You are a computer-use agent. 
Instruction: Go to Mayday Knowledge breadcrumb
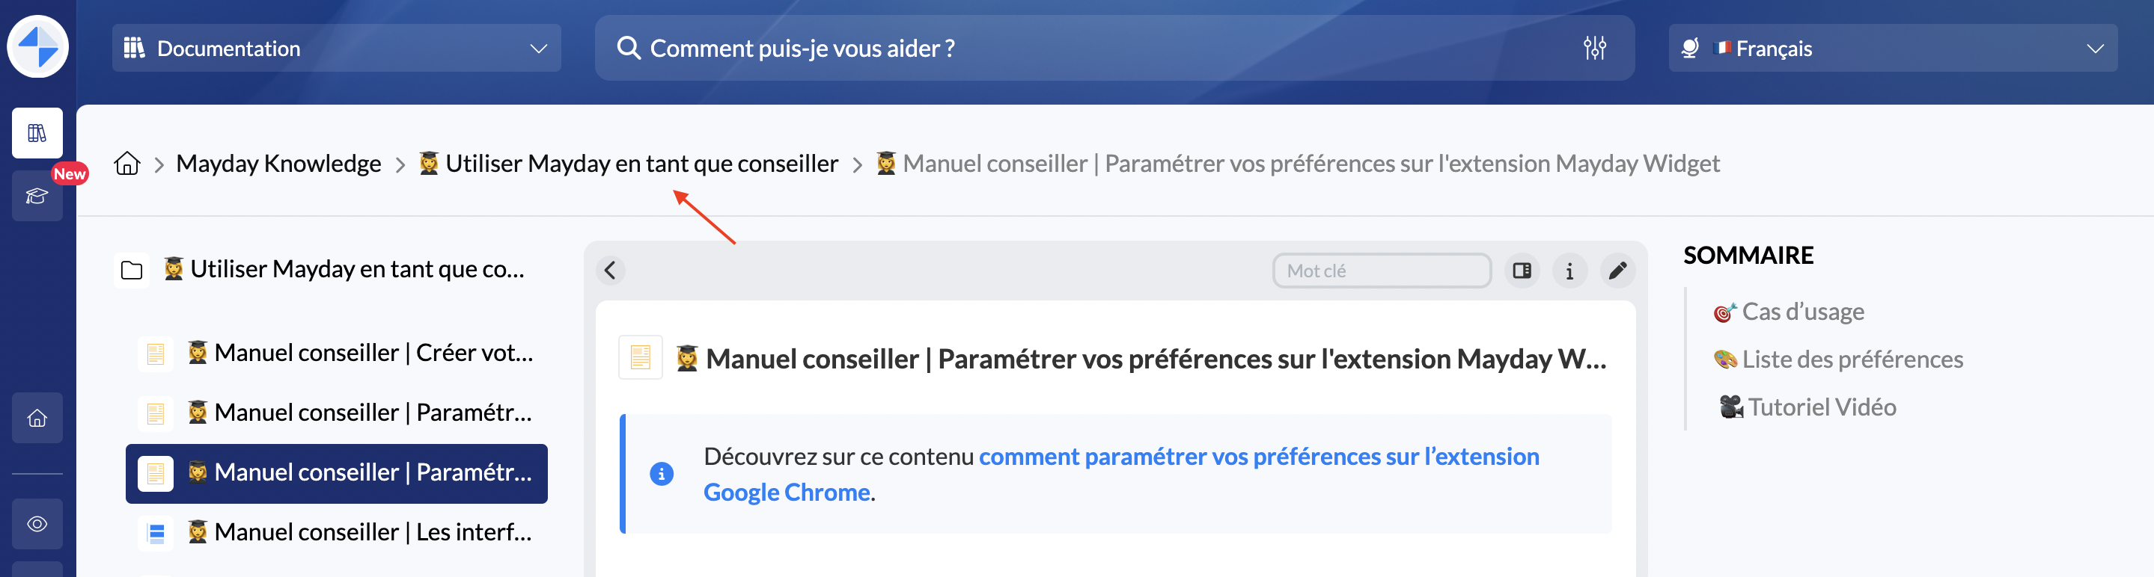(278, 164)
